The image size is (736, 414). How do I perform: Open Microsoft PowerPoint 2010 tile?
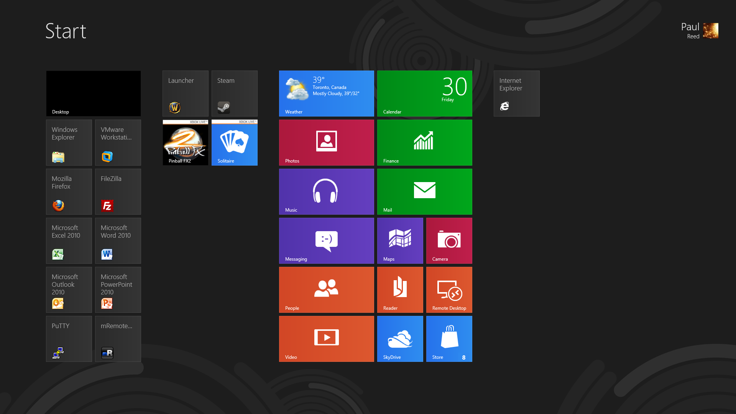click(x=118, y=290)
